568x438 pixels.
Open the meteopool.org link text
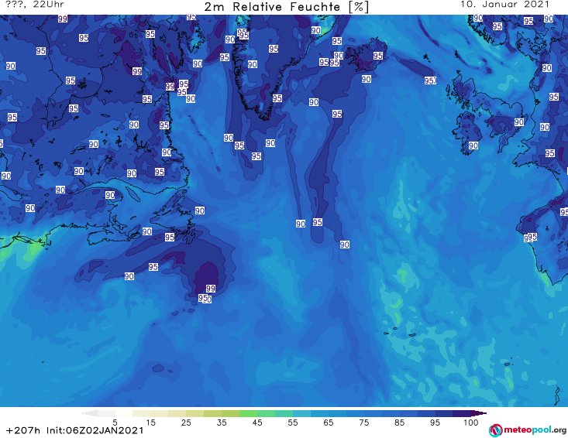[535, 429]
